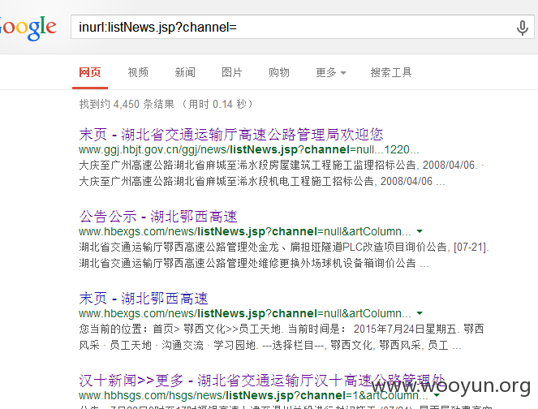
Task: Click URL www.ggj.hbjt.gov.cn/ggj/news/listNews.jsp
Action: (x=249, y=149)
